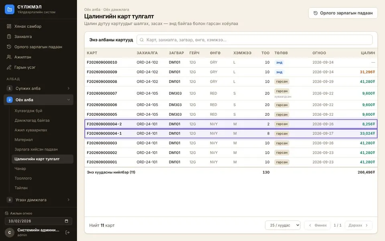
Task: Click the search magnifier icon
Action: tap(142, 40)
